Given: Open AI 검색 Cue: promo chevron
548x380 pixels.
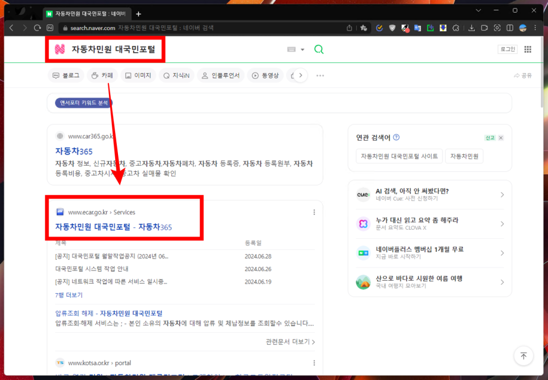Looking at the screenshot, I should tap(502, 195).
